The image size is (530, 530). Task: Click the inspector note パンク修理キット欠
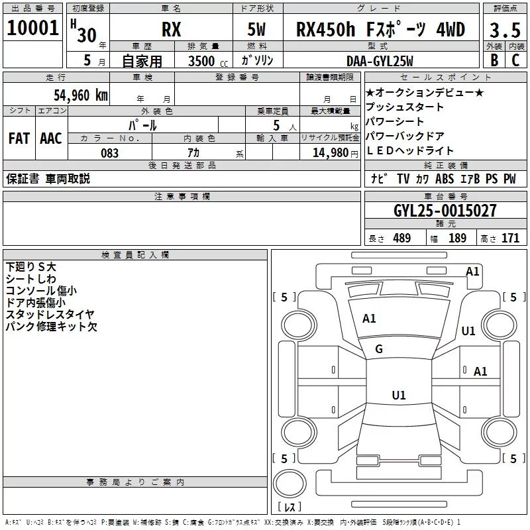[x=52, y=326]
